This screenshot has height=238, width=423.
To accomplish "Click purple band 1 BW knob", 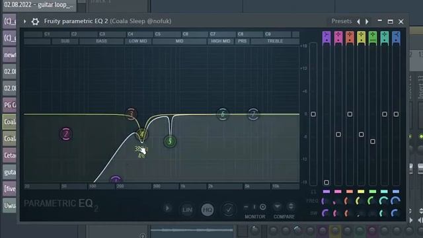I will (x=326, y=213).
